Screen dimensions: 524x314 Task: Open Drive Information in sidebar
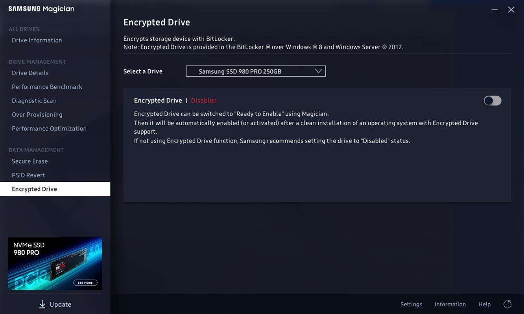pyautogui.click(x=37, y=40)
